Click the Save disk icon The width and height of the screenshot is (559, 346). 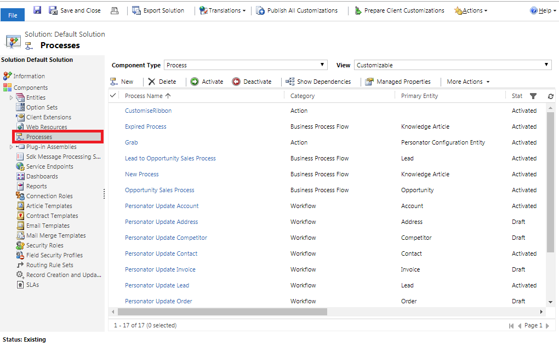coord(37,10)
